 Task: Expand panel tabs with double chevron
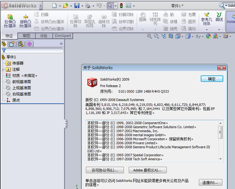click(x=61, y=44)
